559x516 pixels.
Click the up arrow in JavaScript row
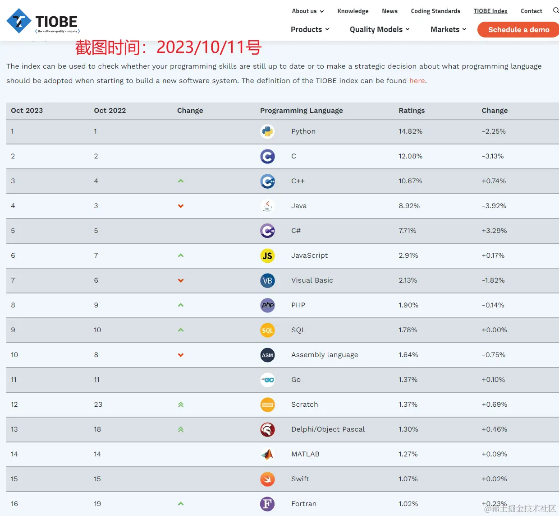tap(181, 256)
